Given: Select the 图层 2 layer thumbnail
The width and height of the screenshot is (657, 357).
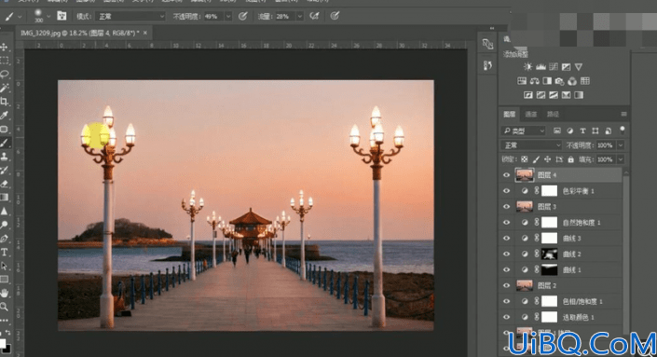Looking at the screenshot, I should pos(525,285).
